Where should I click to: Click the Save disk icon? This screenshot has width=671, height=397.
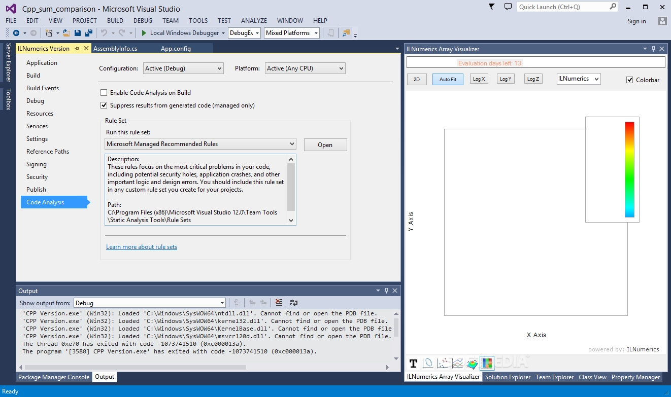78,33
